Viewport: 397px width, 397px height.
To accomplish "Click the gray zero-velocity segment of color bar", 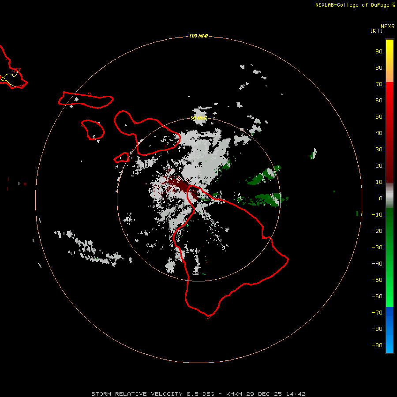I will point(390,195).
